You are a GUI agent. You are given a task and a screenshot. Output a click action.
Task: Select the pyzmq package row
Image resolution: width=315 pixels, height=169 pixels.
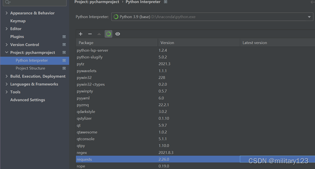pos(195,105)
